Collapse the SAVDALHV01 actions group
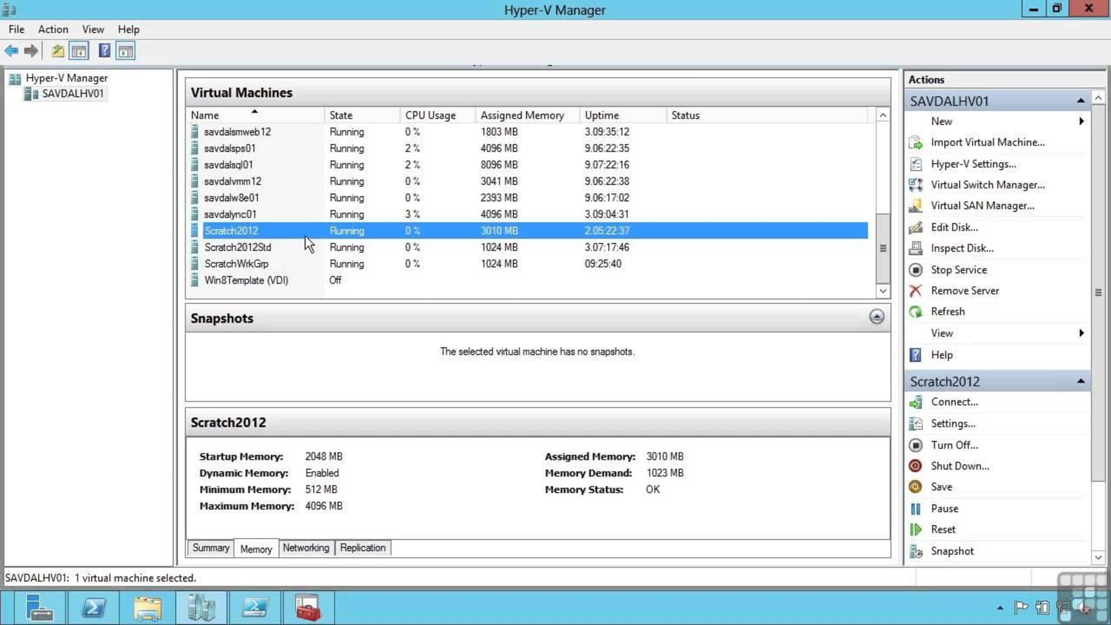This screenshot has height=625, width=1111. pos(1080,101)
